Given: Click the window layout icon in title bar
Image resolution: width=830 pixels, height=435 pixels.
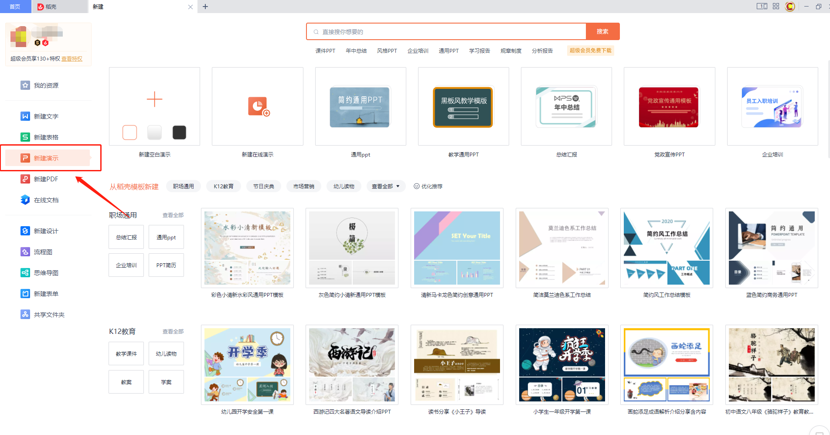Looking at the screenshot, I should (762, 7).
